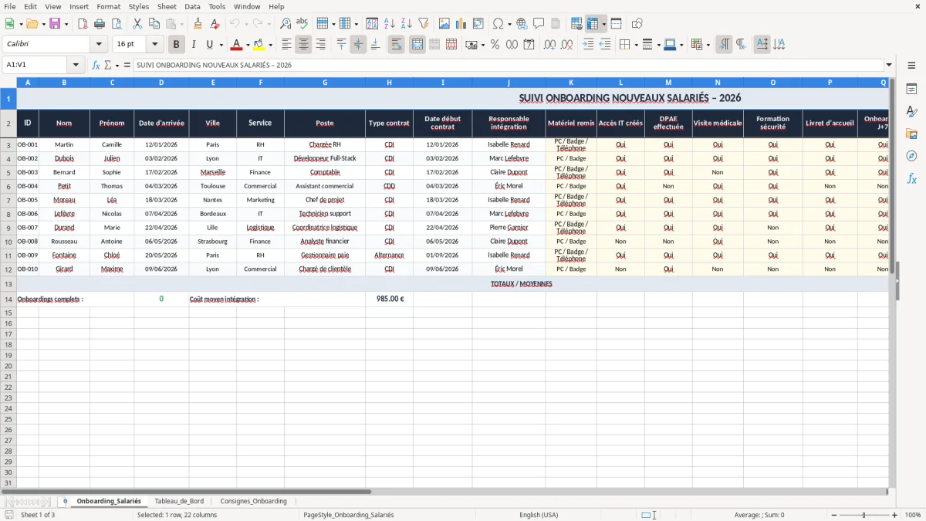
Task: Open Find and Replace
Action: (286, 24)
